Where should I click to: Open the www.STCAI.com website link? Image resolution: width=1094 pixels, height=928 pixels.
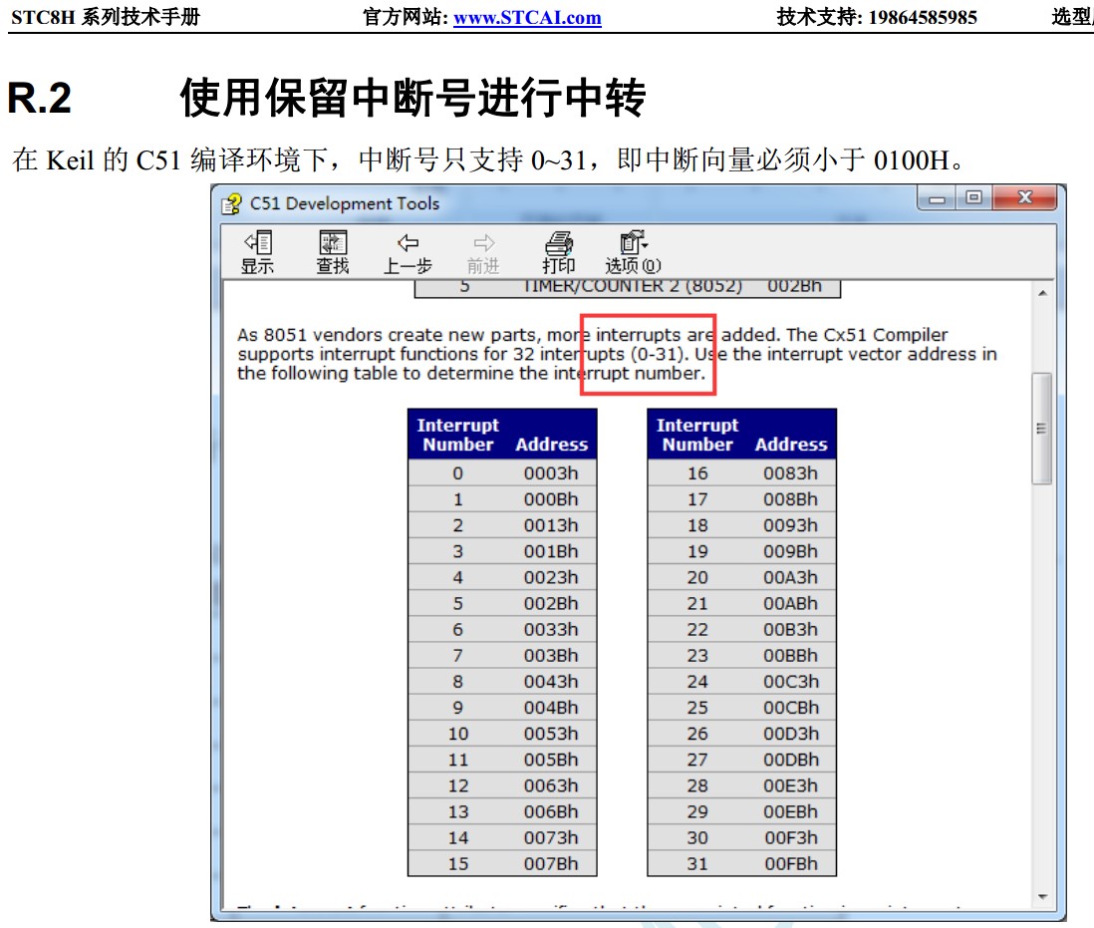(527, 18)
